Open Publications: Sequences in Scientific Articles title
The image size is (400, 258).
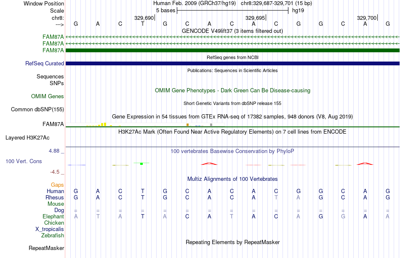232,70
